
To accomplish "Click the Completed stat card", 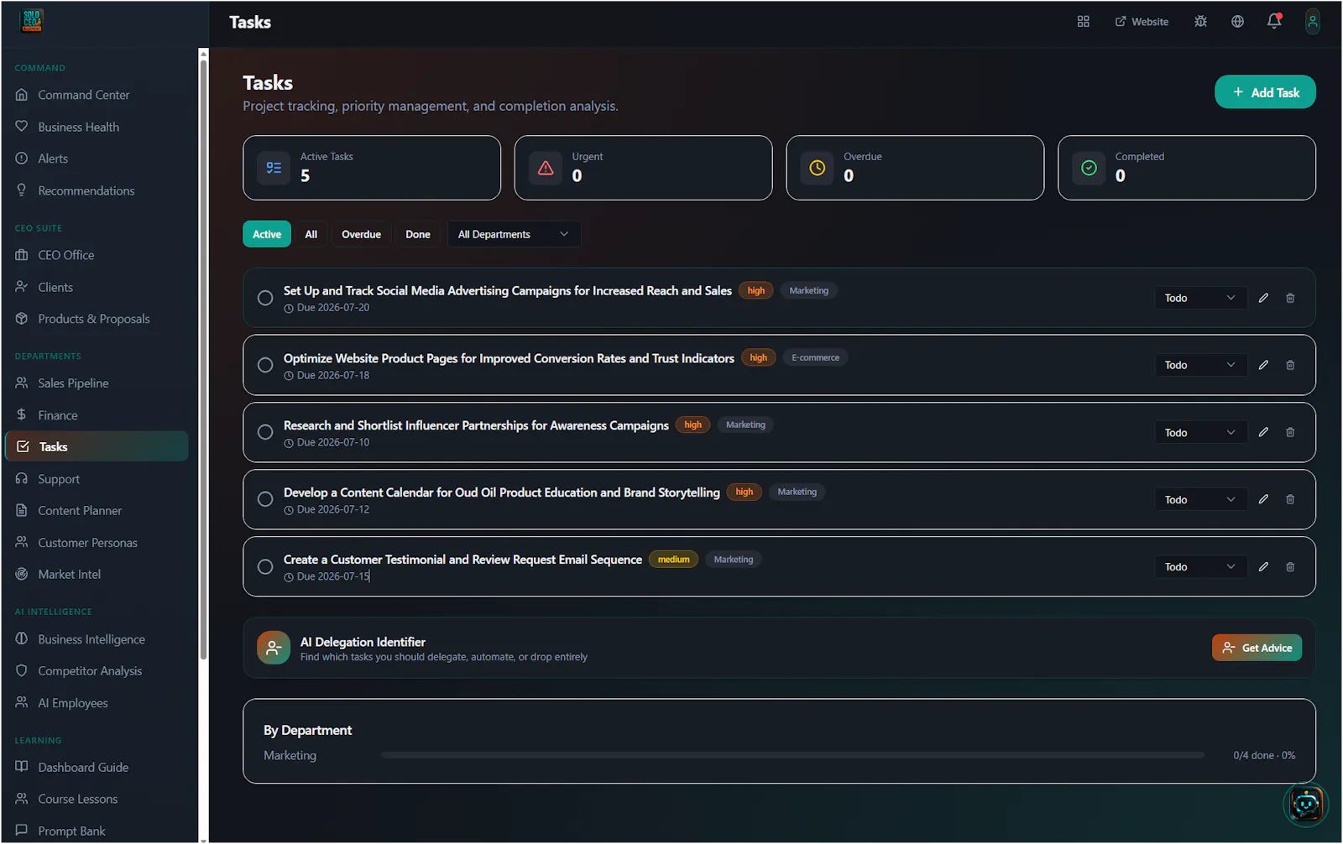I will (x=1187, y=168).
